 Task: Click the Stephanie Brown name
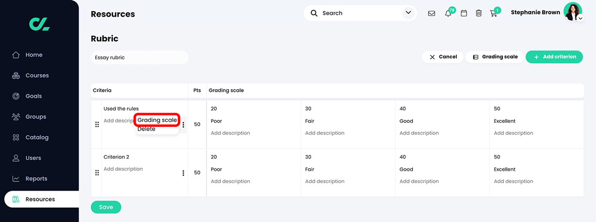pos(535,12)
